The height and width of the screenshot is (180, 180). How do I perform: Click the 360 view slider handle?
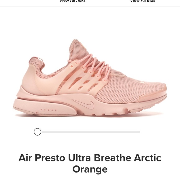[38, 132]
